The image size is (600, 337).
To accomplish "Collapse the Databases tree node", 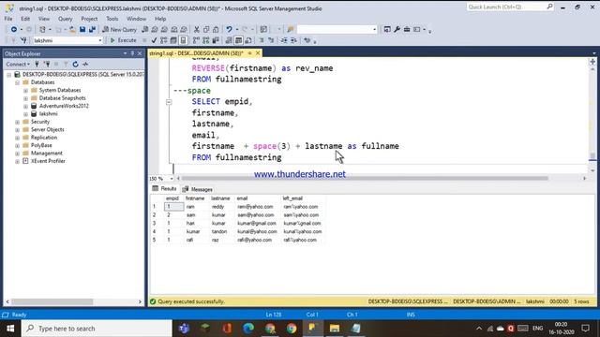I will point(17,82).
